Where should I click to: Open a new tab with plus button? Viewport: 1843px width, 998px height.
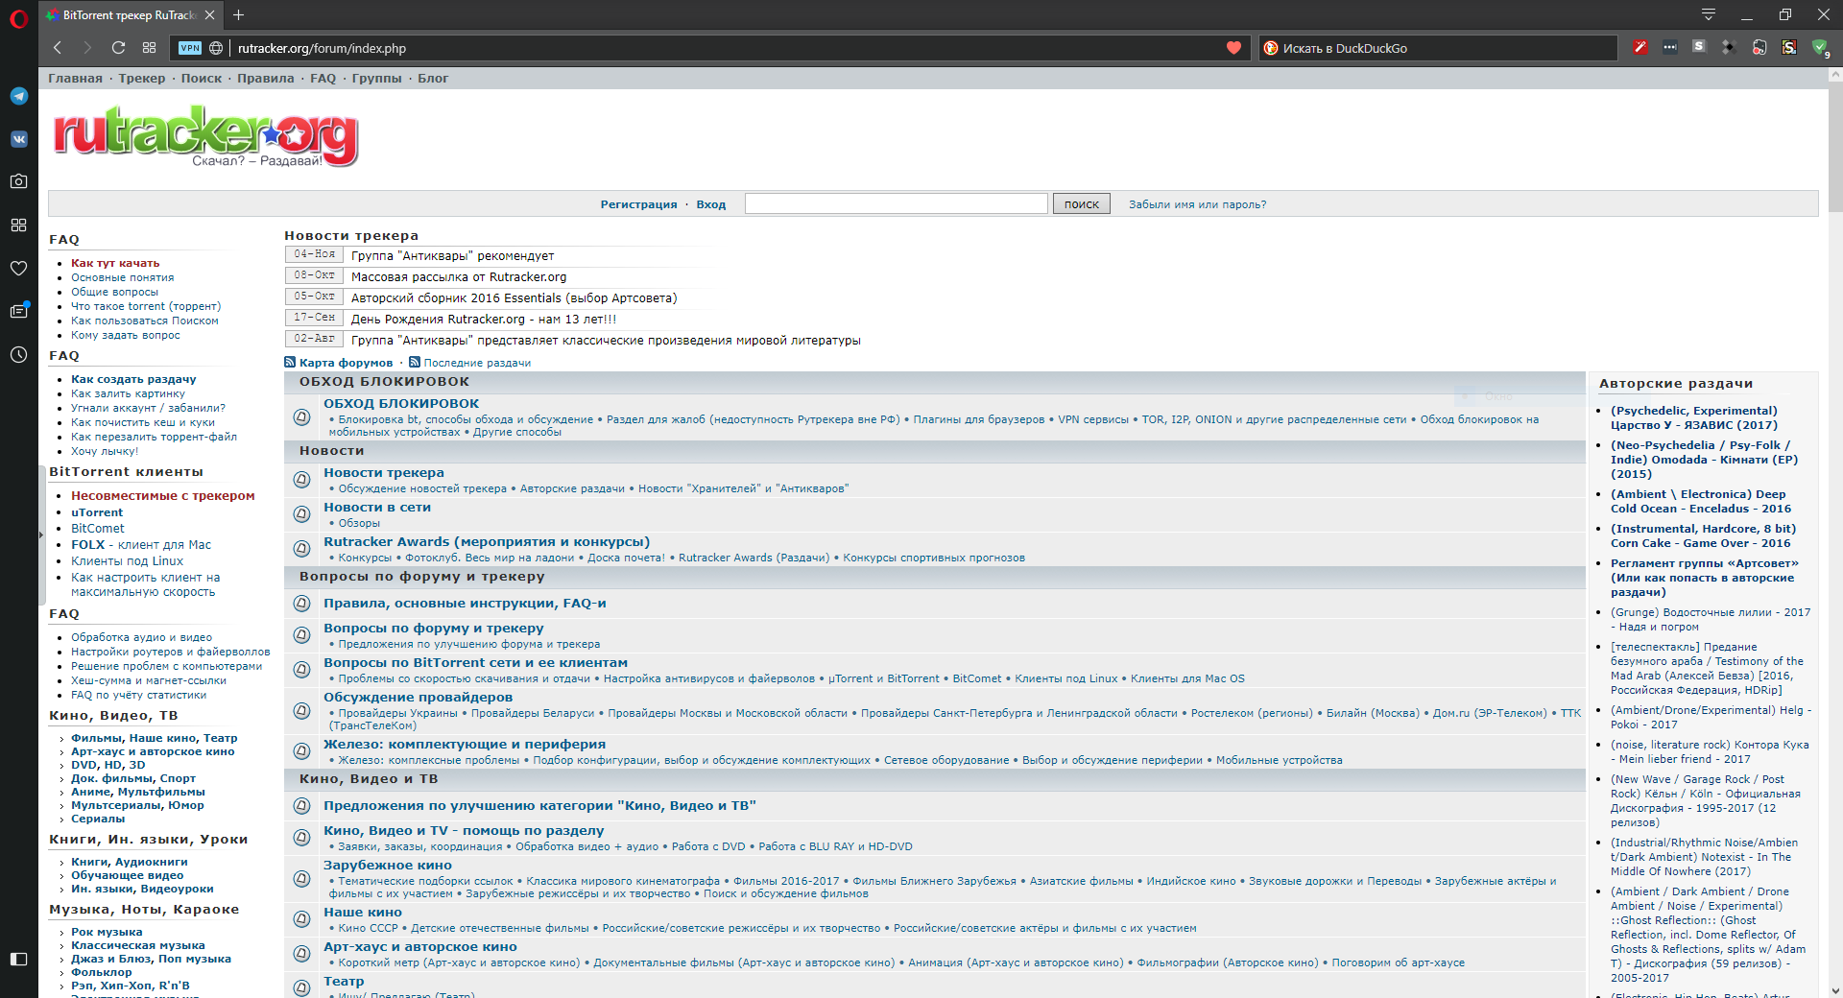239,14
